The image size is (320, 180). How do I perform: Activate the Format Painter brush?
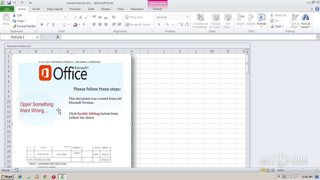24,26
